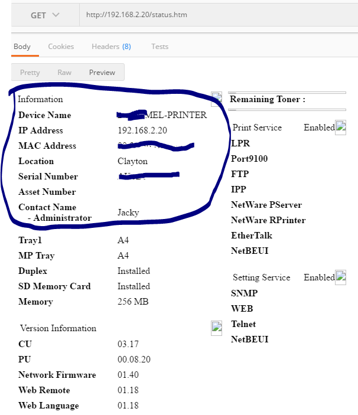Viewport: 358px width, 415px height.
Task: Select the Pretty view button
Action: click(x=30, y=72)
